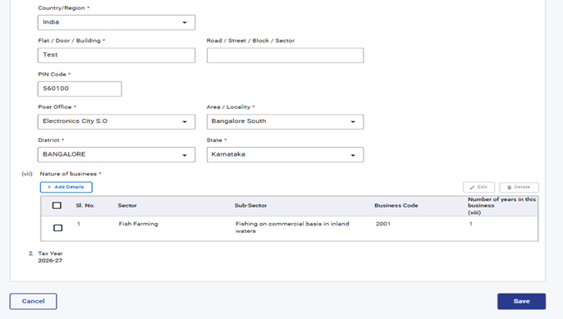The height and width of the screenshot is (319, 563).
Task: Open the Area / Locality dropdown
Action: 285,121
